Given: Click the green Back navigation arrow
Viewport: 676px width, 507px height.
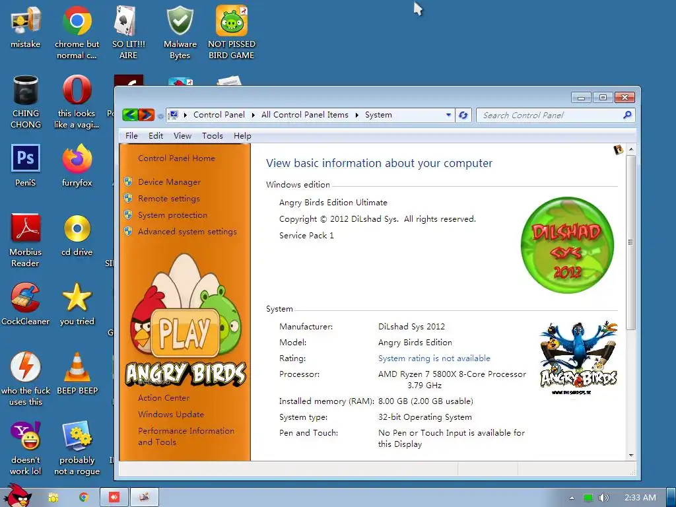Looking at the screenshot, I should 130,115.
